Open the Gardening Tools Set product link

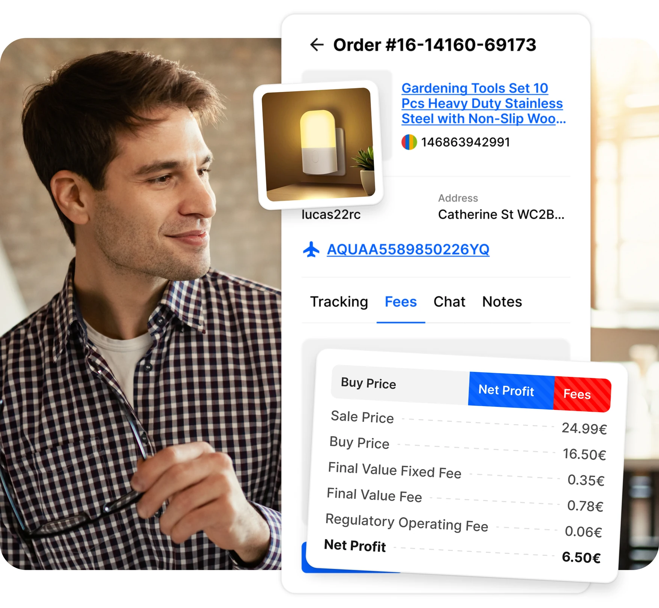(484, 103)
